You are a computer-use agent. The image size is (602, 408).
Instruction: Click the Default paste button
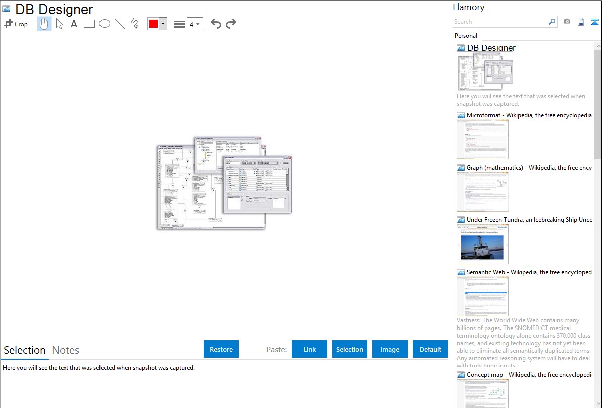tap(430, 349)
